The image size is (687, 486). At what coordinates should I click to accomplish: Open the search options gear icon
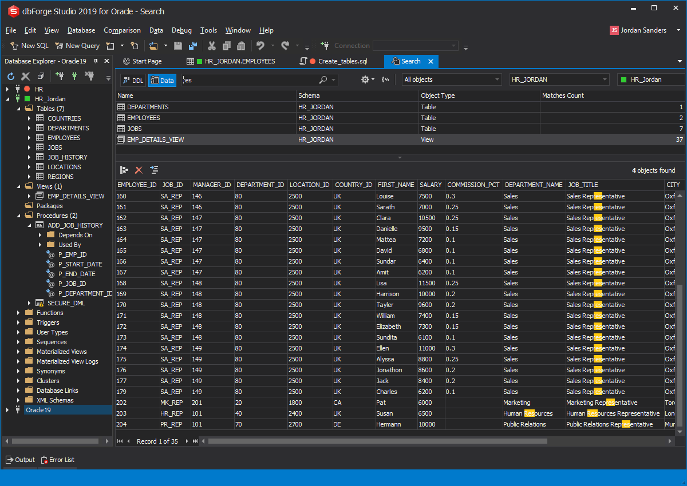(365, 80)
